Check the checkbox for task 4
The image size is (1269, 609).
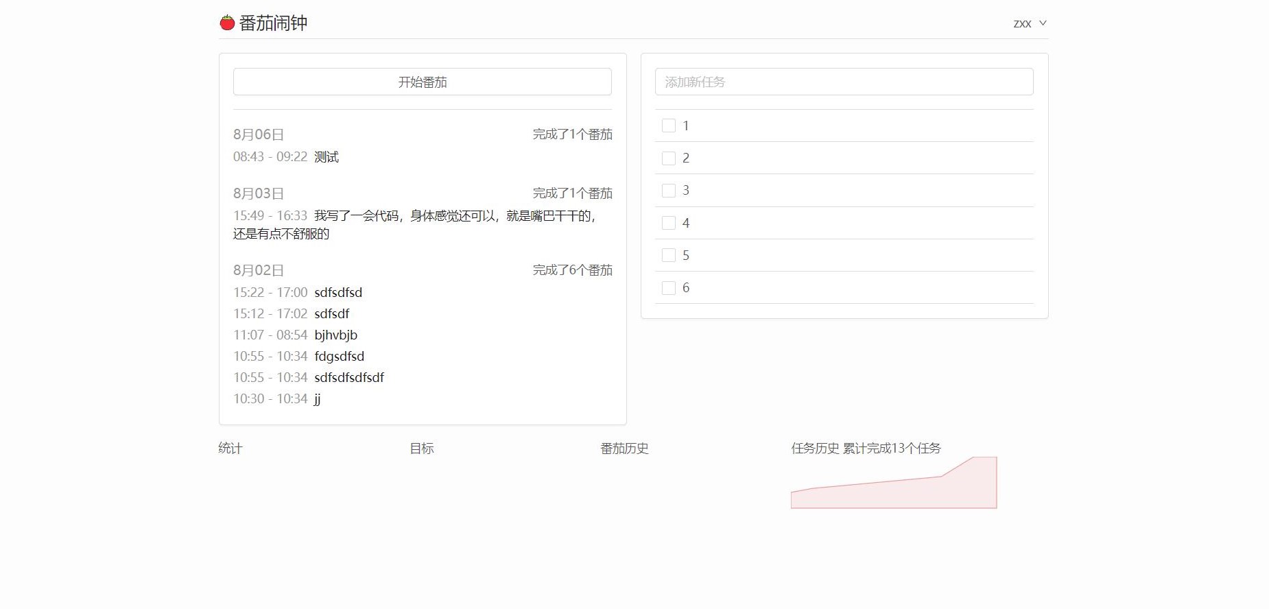[x=669, y=223]
